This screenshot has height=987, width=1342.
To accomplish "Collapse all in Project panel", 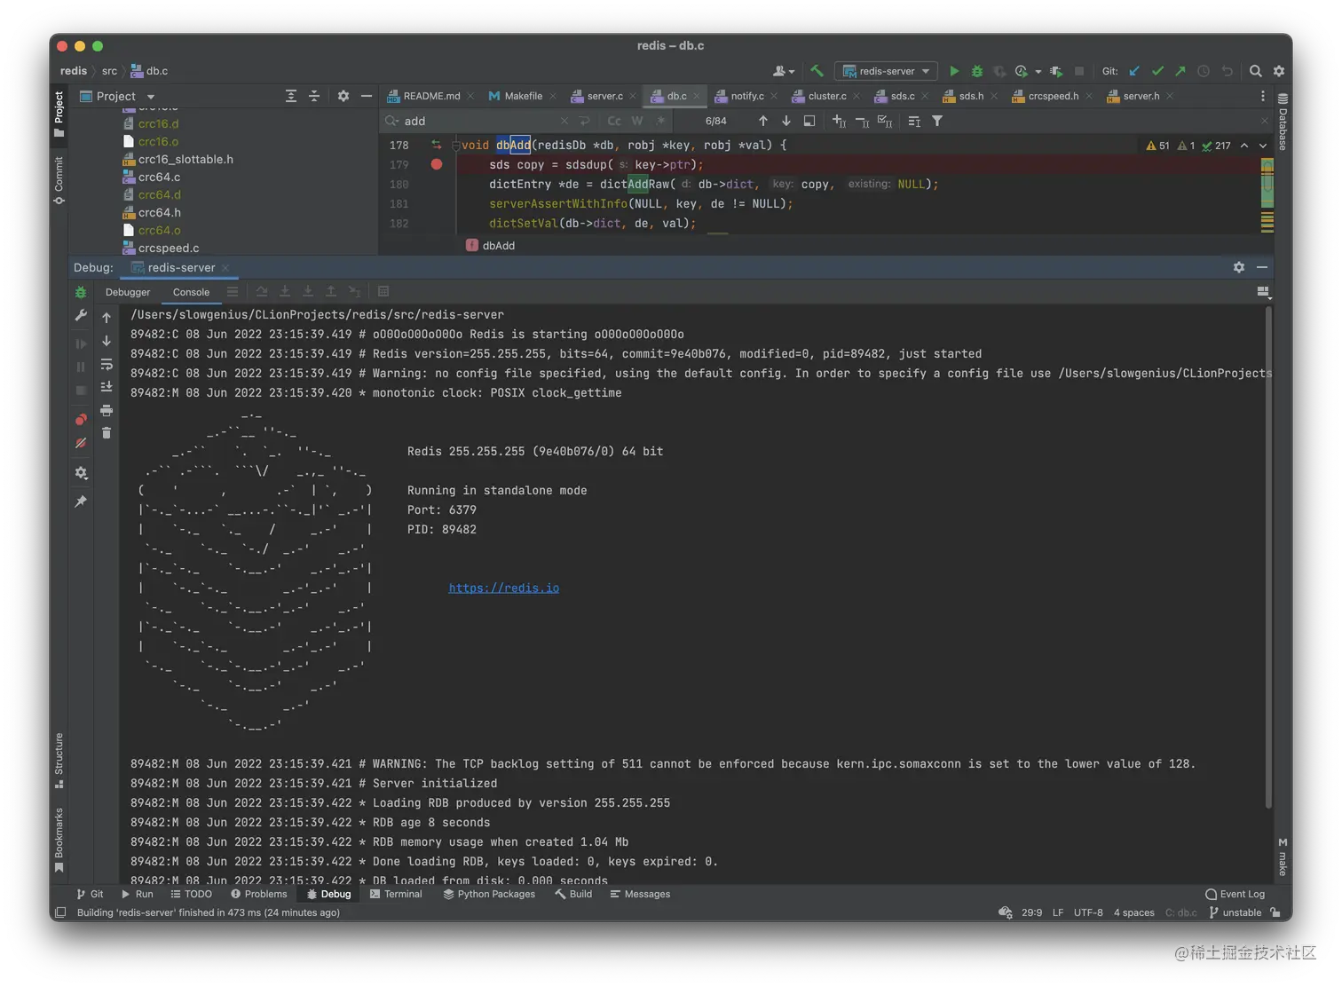I will [314, 96].
